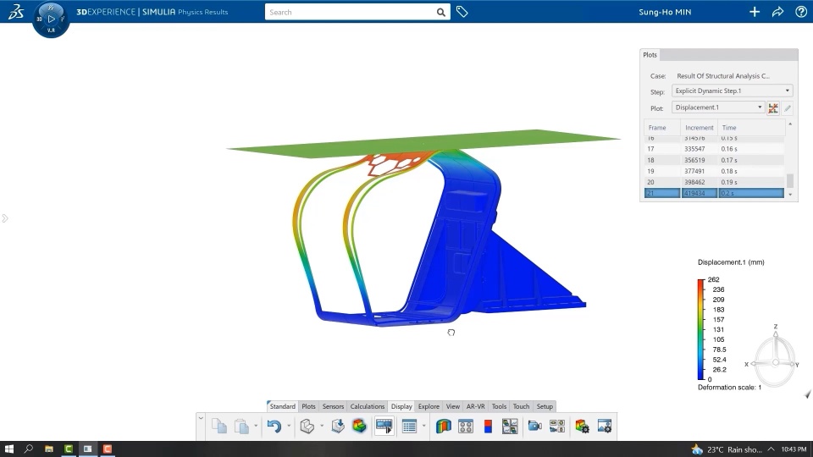The height and width of the screenshot is (457, 813).
Task: Click the frames list scroll up arrow
Action: (790, 124)
